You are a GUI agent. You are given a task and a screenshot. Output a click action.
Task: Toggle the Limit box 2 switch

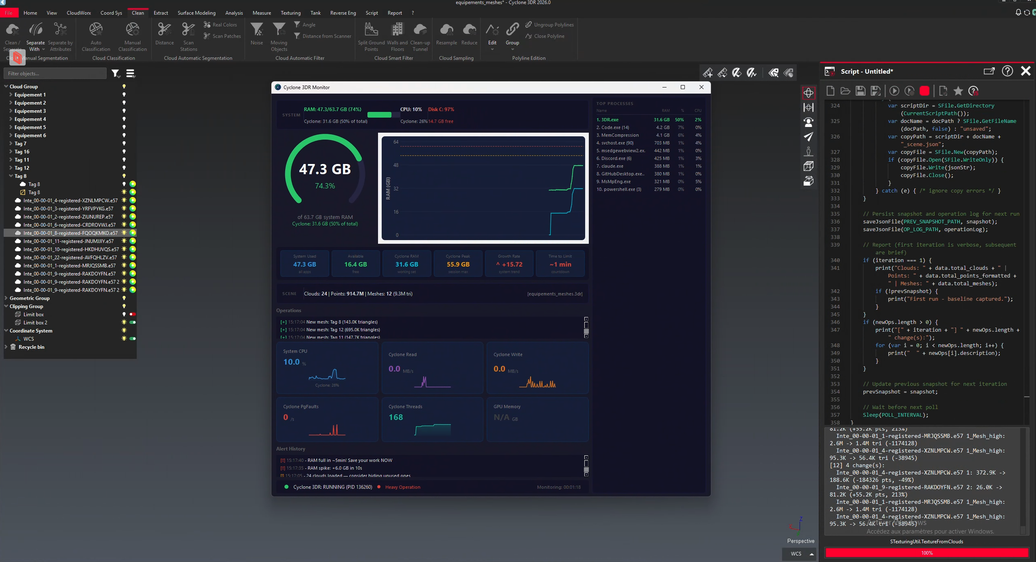tap(132, 322)
